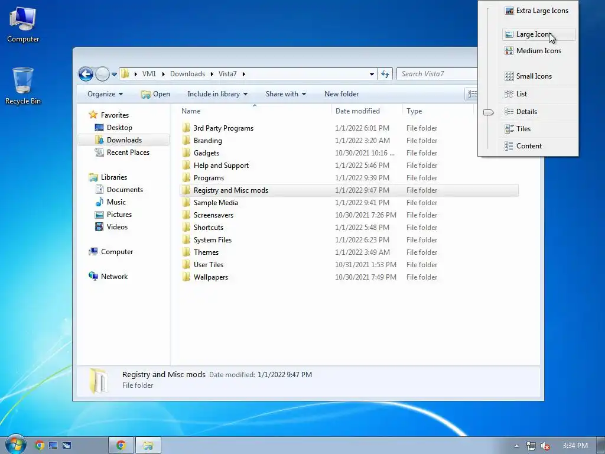Click the Change your view button
Image resolution: width=605 pixels, height=454 pixels.
click(x=471, y=94)
